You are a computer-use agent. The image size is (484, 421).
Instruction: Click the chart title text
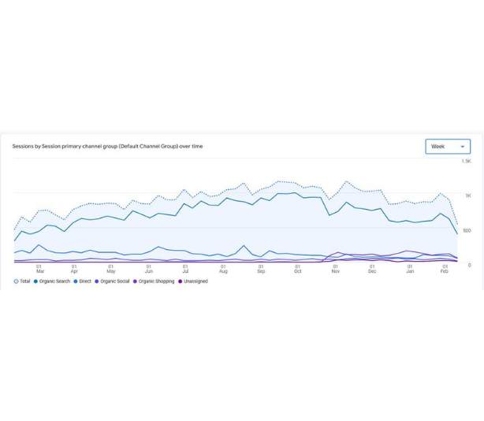pos(107,147)
